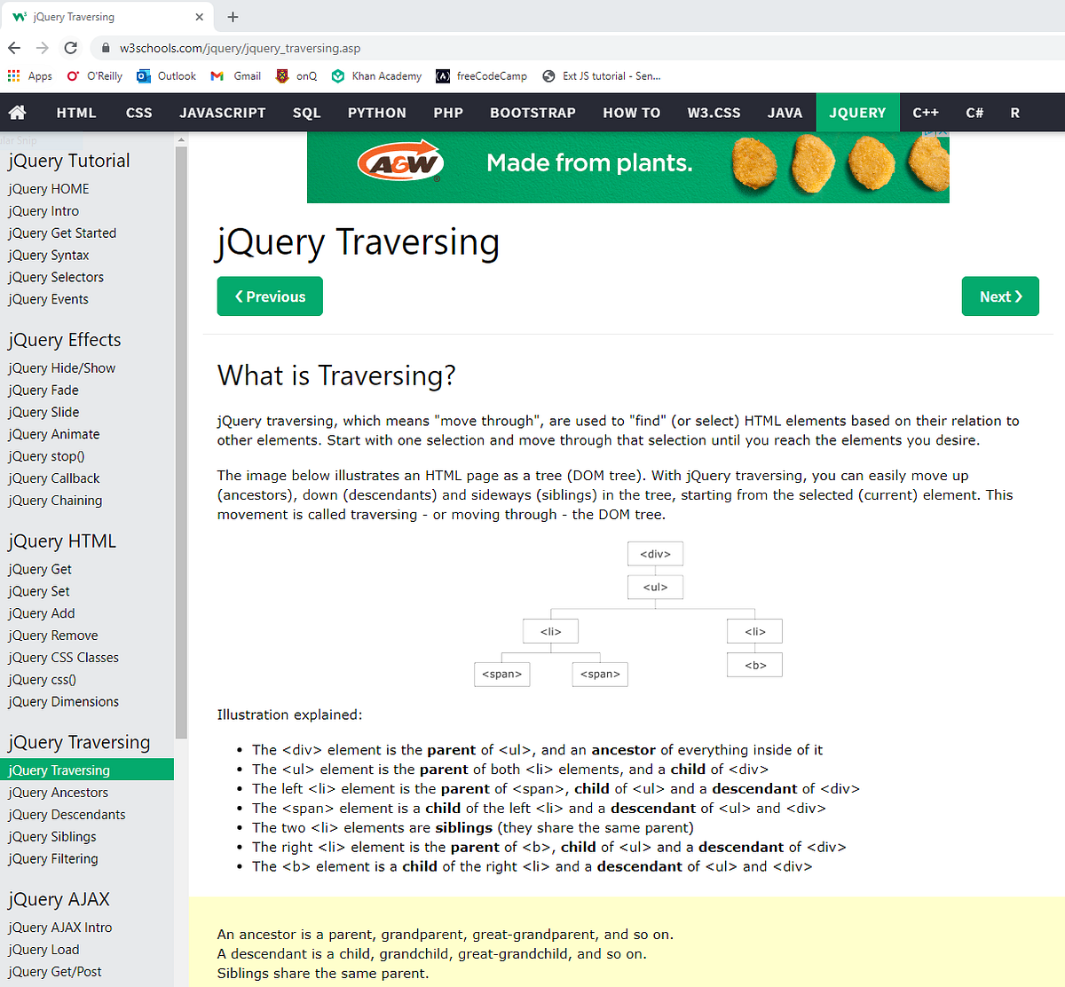
Task: Select the JQUERY tab in the navigation bar
Action: click(x=857, y=112)
